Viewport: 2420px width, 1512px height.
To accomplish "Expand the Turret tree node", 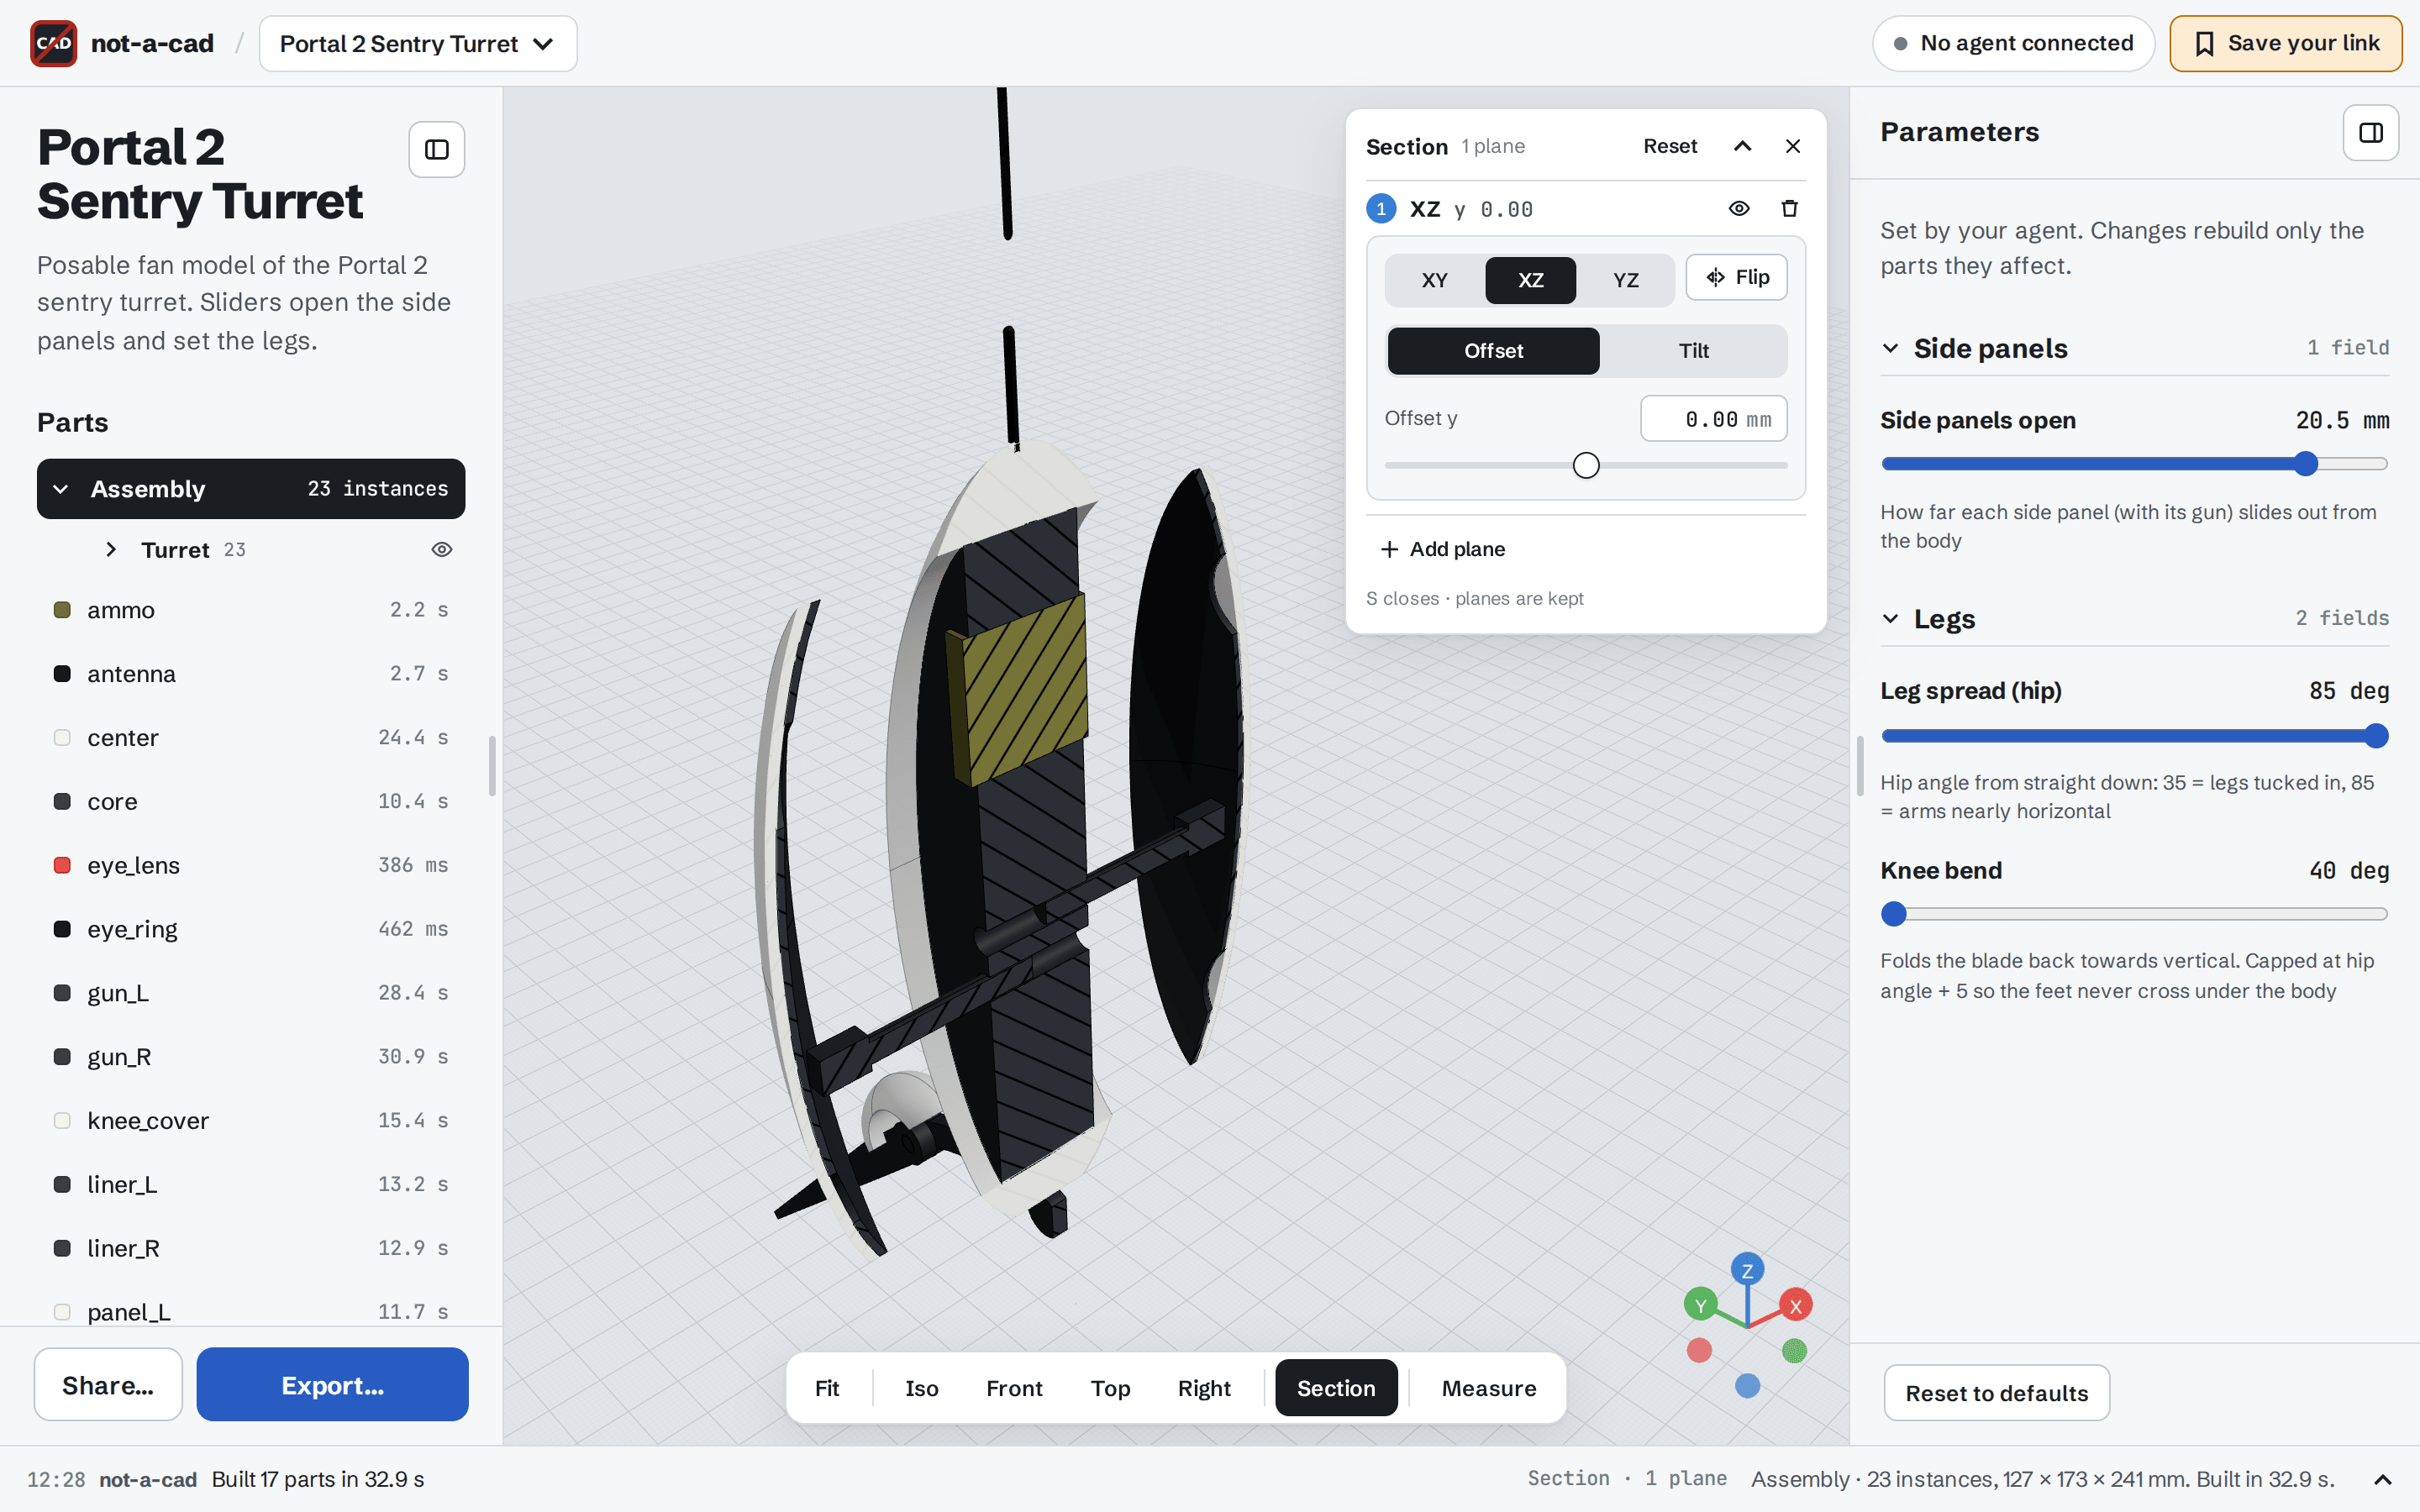I will [x=111, y=549].
